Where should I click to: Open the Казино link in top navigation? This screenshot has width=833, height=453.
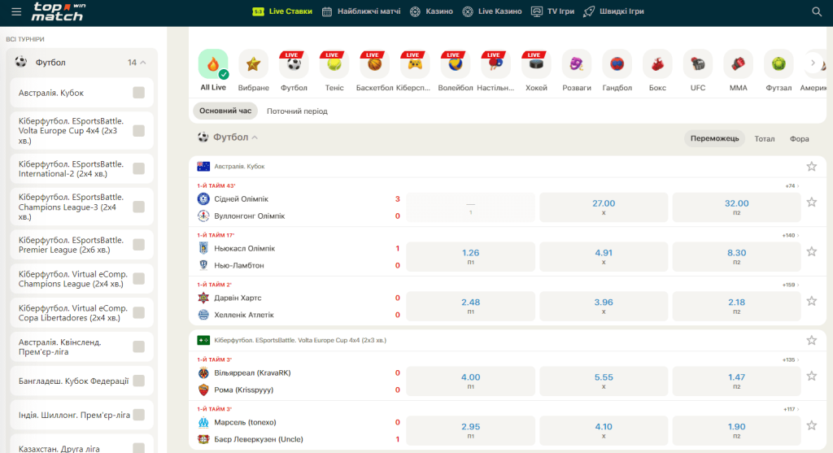click(x=431, y=11)
